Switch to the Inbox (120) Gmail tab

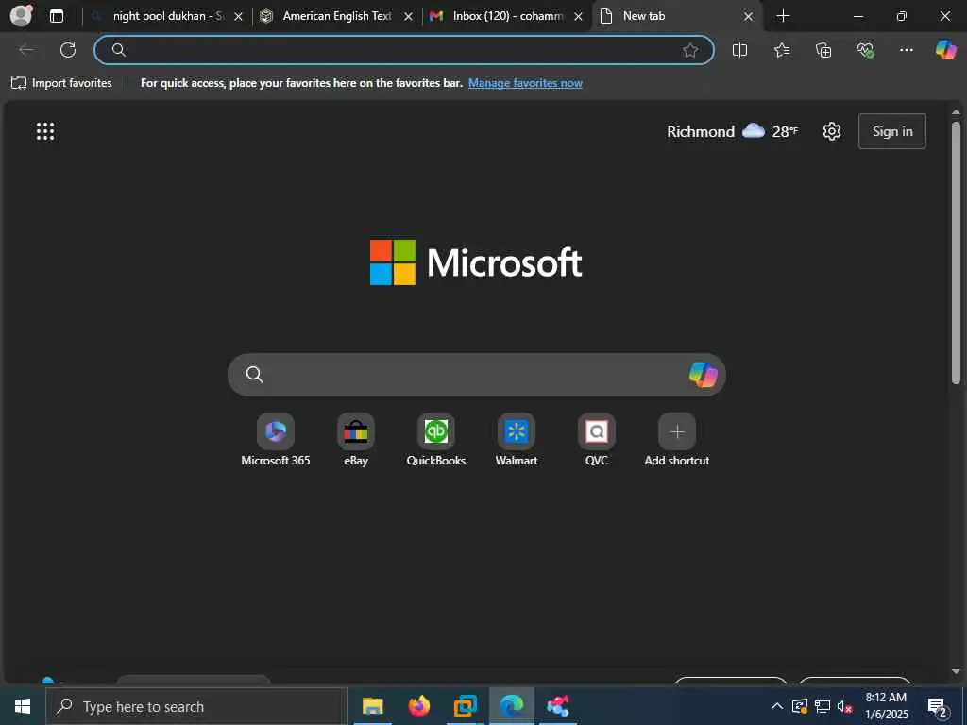point(507,16)
